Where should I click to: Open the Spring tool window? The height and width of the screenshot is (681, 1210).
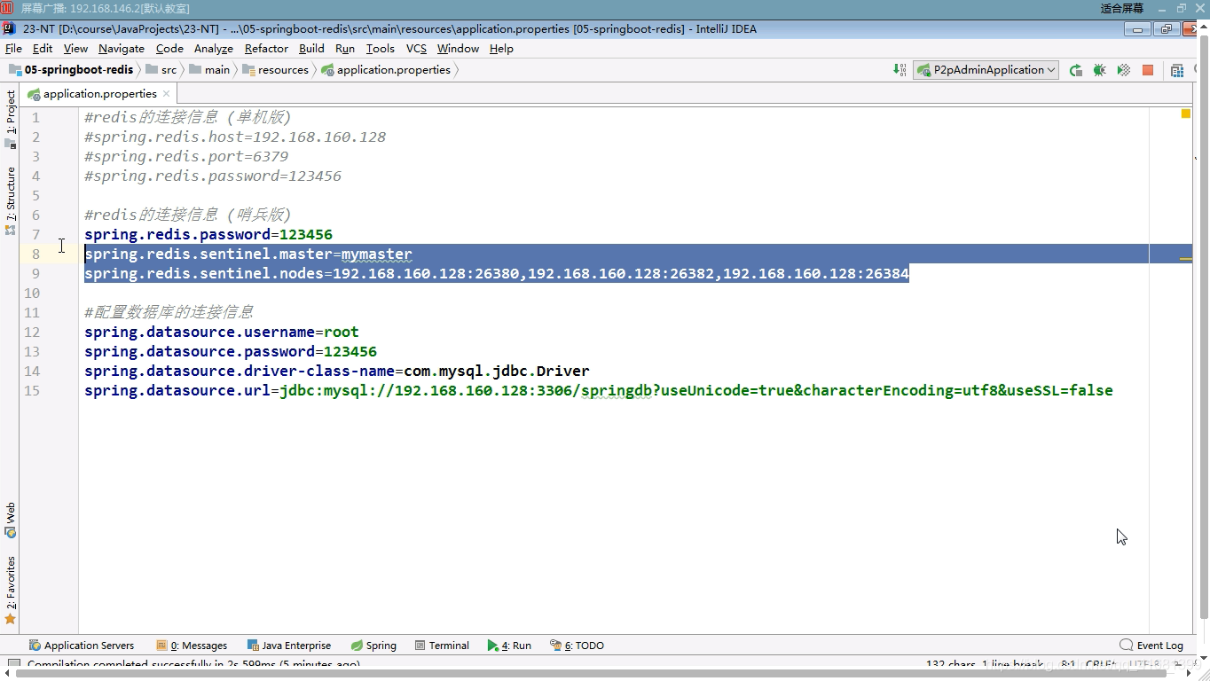(373, 646)
